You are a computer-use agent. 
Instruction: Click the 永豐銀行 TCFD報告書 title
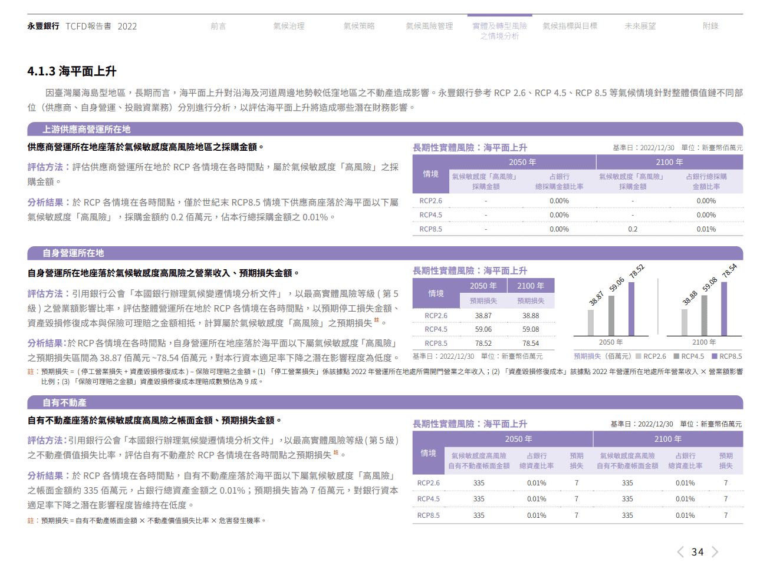(x=82, y=26)
